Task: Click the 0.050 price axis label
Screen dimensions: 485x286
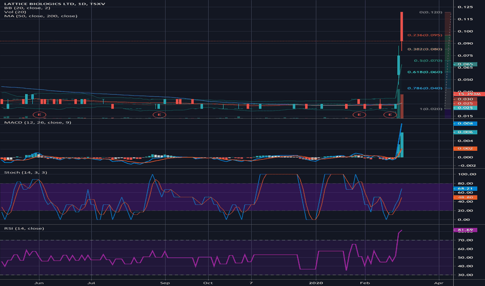Action: click(465, 80)
